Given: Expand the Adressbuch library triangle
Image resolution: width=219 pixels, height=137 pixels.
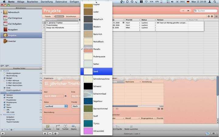Looking at the screenshot, I should [x=2, y=12].
